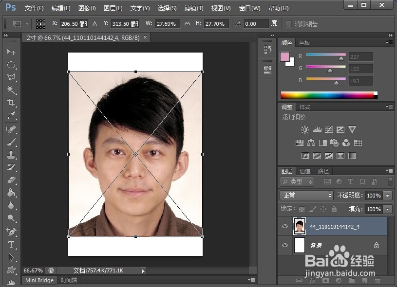The image size is (397, 287).
Task: Click the foreground pink color swatch
Action: click(285, 57)
